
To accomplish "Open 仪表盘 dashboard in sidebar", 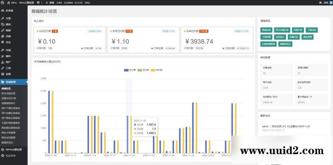I will 9,11.
